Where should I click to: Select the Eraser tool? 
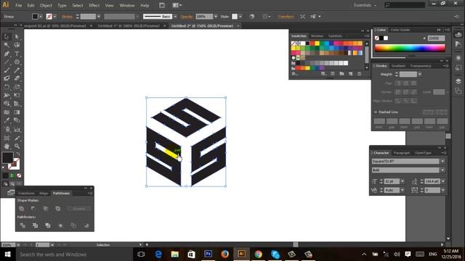[x=17, y=78]
